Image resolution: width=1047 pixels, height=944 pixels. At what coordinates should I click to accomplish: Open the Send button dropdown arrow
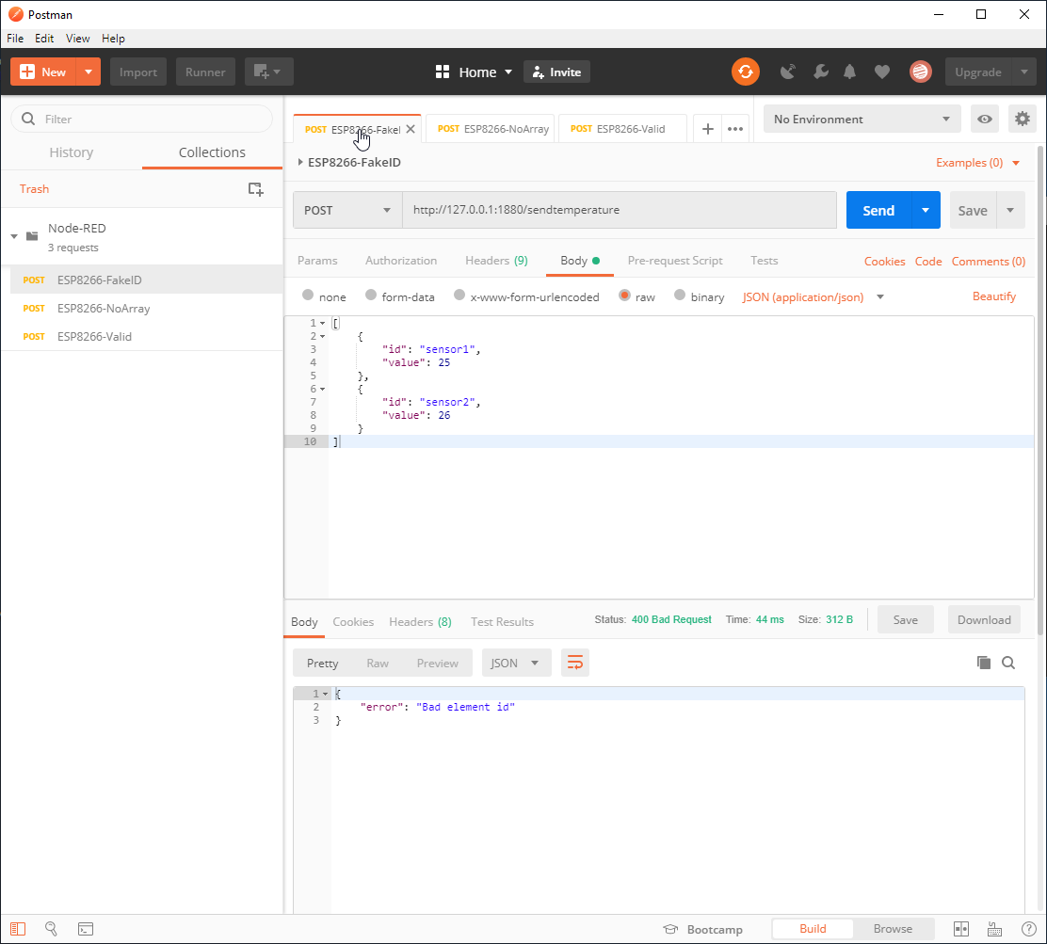point(926,210)
